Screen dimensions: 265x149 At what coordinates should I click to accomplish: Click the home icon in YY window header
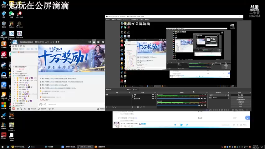(x=94, y=42)
